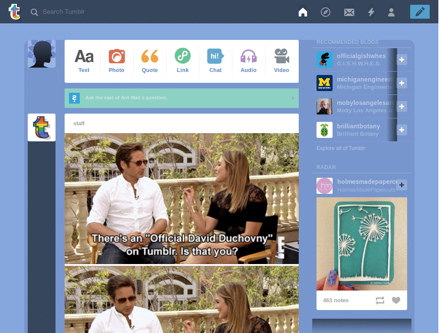Screen dimensions: 444x333
Task: Click the blue compose pencil button
Action: tap(420, 12)
